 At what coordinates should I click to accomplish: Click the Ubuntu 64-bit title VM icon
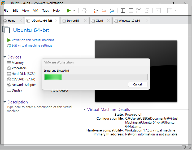[x=6, y=30]
